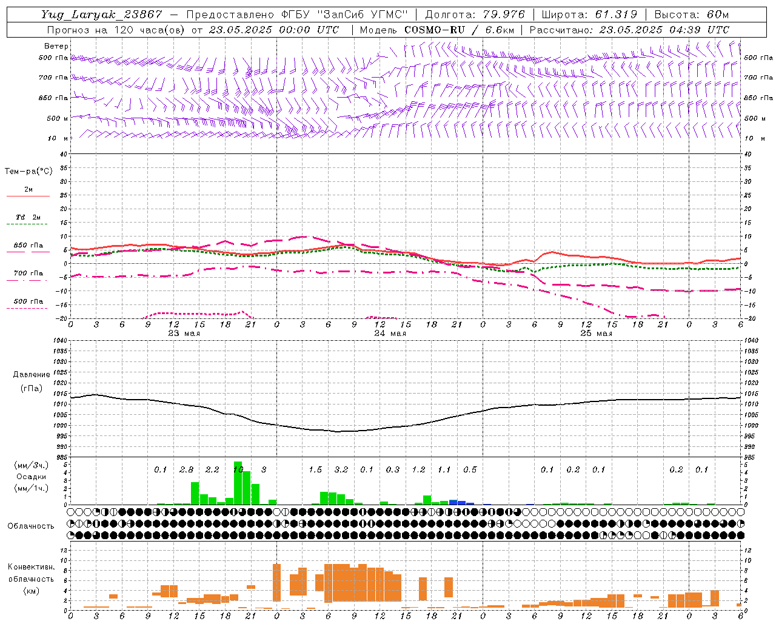Click the pink dashed 500 гПа temperature legend line
Image resolution: width=776 pixels, height=621 pixels.
click(x=28, y=308)
